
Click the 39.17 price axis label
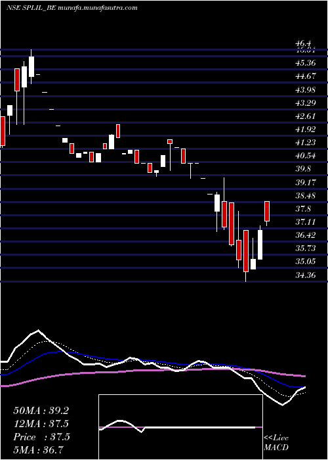pos(306,182)
